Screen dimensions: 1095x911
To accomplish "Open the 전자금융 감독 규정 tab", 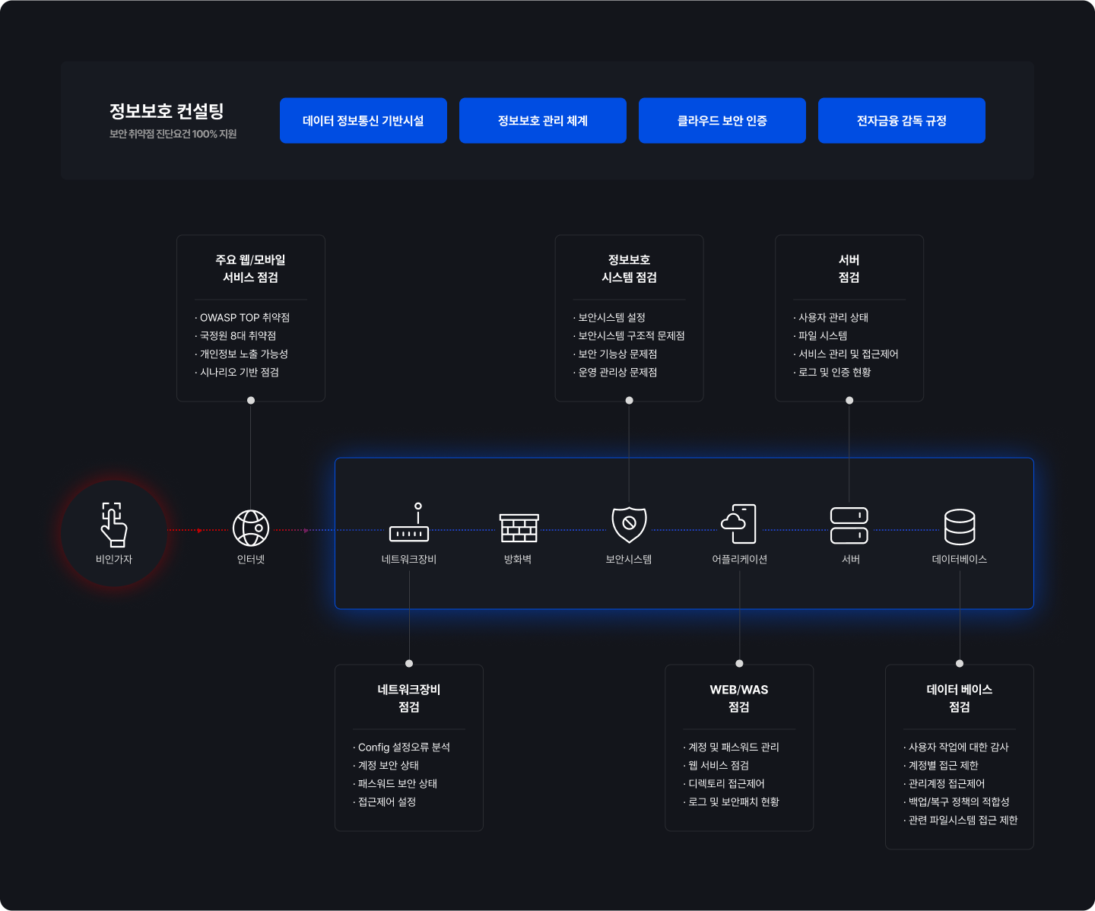I will tap(902, 120).
